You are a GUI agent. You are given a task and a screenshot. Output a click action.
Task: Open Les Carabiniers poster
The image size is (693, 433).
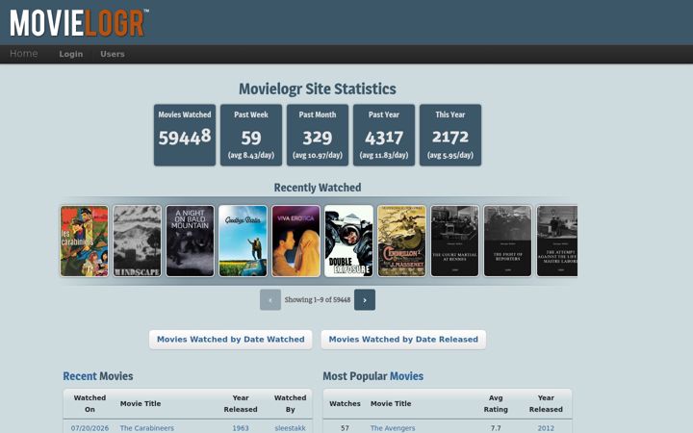tap(85, 242)
